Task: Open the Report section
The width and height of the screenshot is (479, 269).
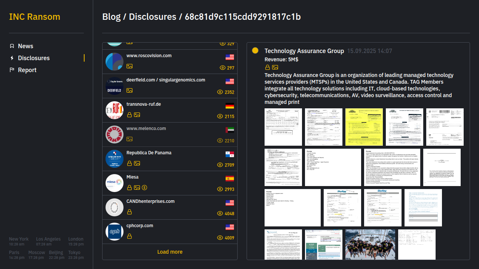Action: [27, 70]
